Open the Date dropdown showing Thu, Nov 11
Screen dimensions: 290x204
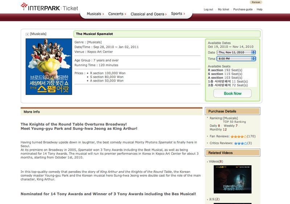pos(236,52)
